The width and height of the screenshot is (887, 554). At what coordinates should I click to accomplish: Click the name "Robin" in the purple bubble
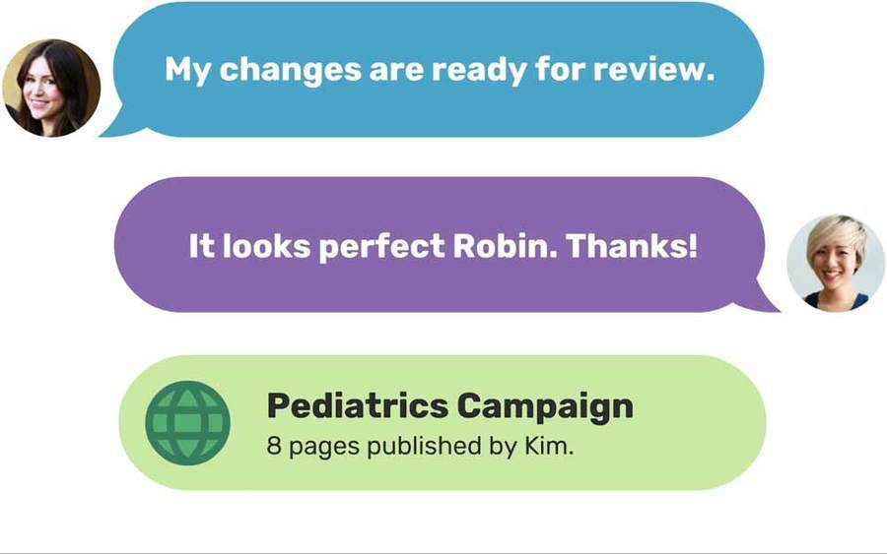[x=505, y=246]
